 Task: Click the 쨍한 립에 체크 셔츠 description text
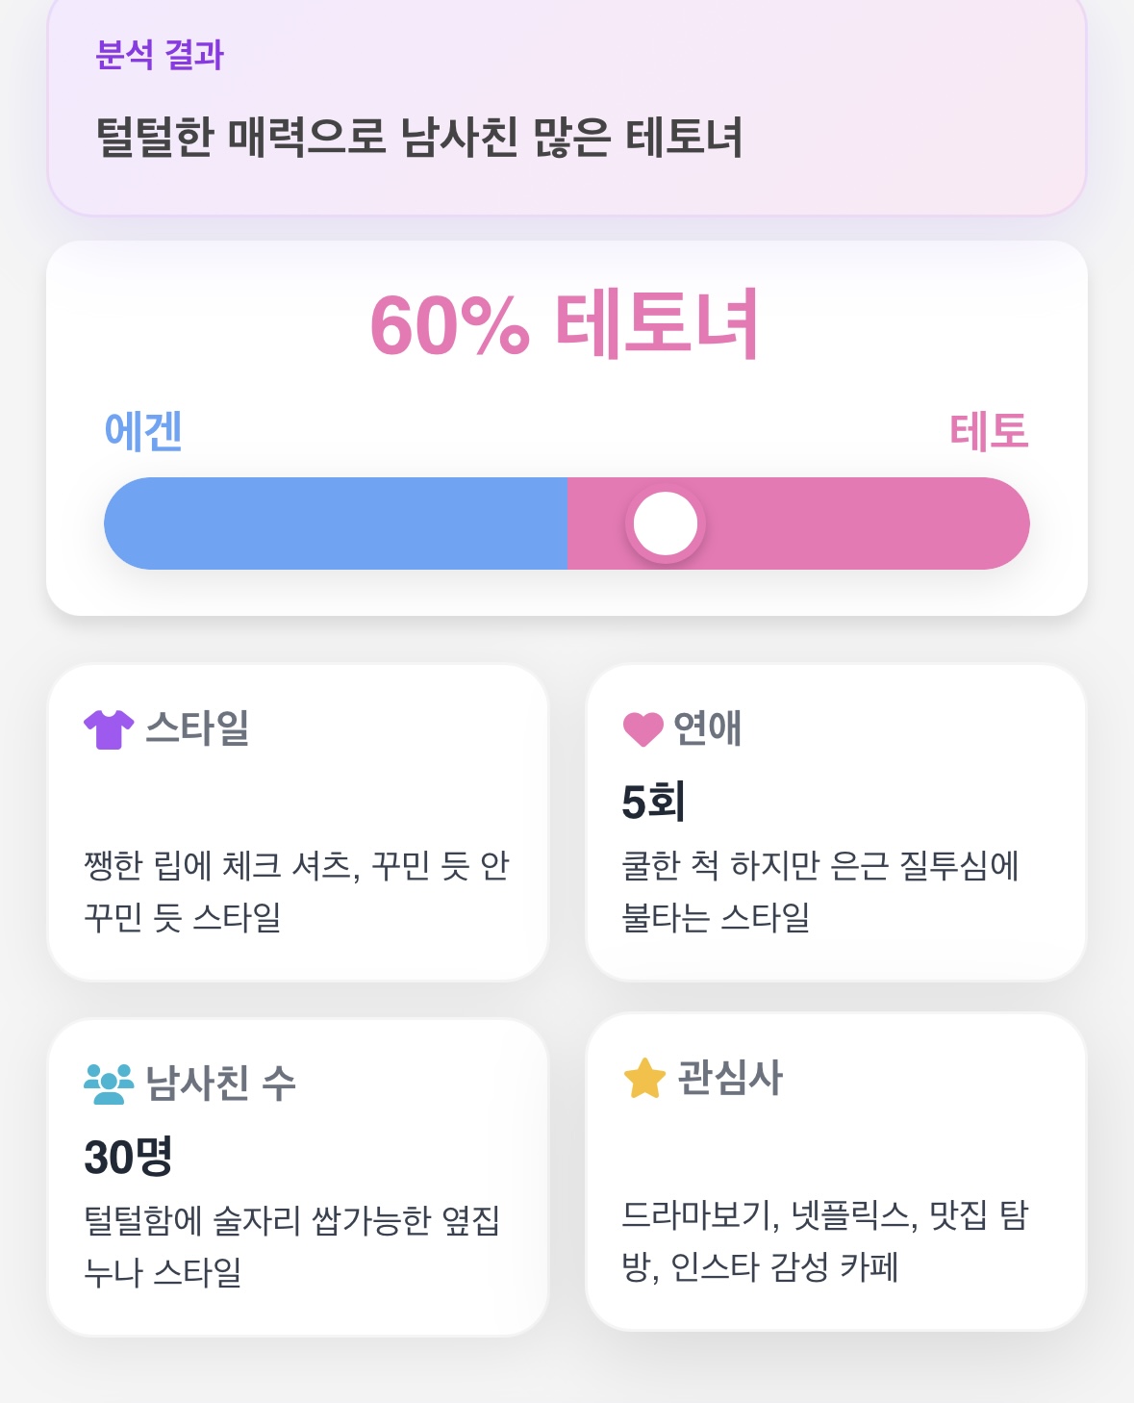click(297, 892)
